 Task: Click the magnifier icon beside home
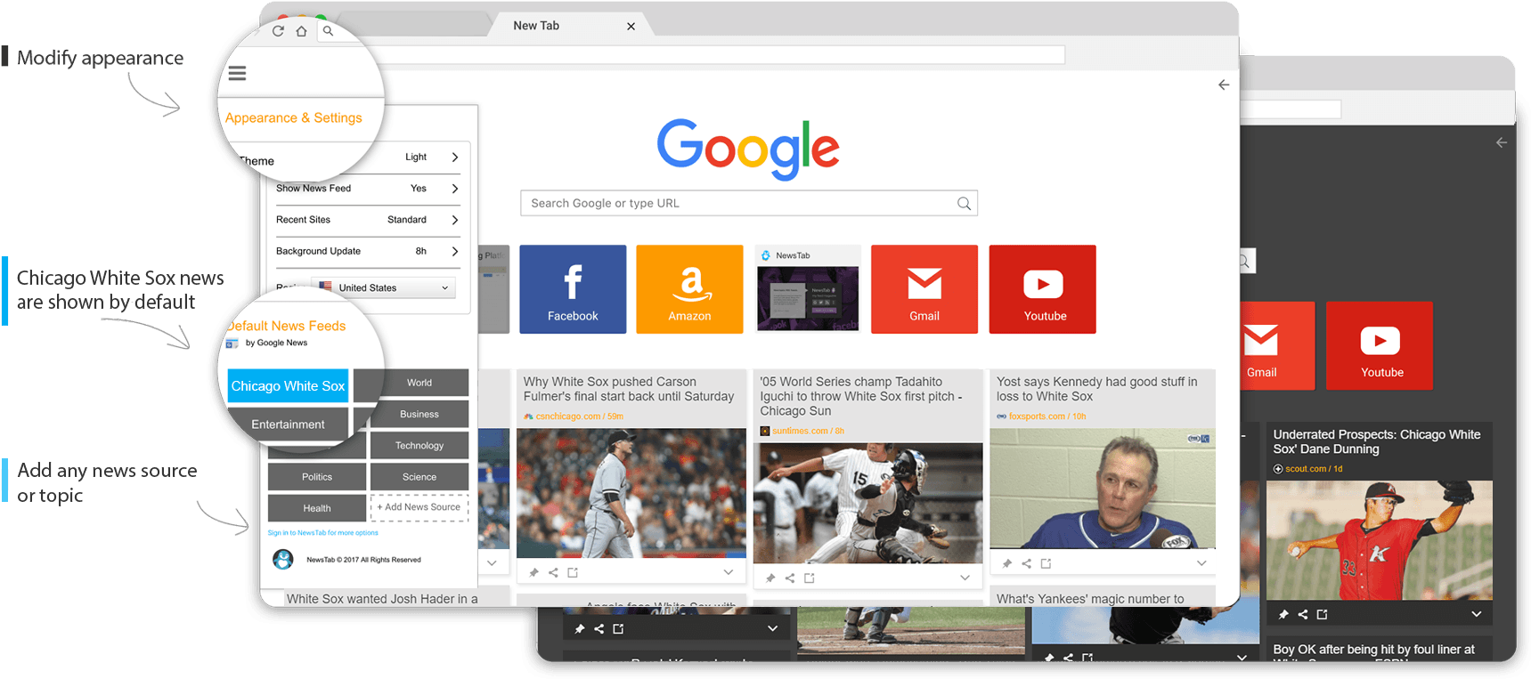pos(328,31)
